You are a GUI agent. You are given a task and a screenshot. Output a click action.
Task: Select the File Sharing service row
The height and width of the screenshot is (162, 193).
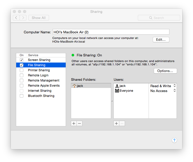coord(41,65)
